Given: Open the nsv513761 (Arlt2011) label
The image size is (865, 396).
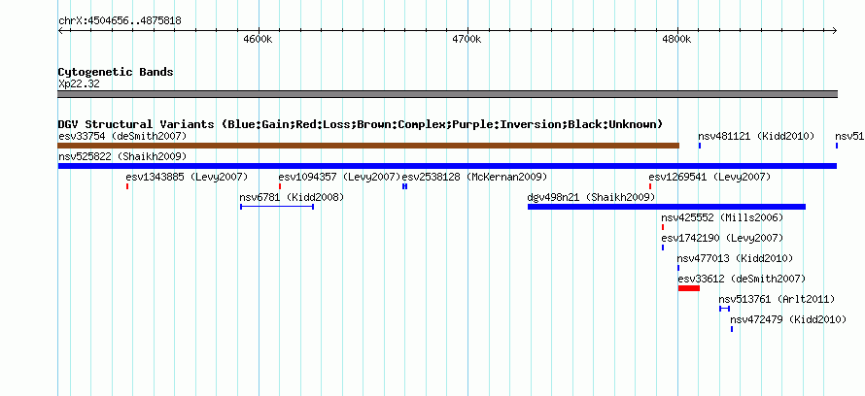Looking at the screenshot, I should pos(777,299).
